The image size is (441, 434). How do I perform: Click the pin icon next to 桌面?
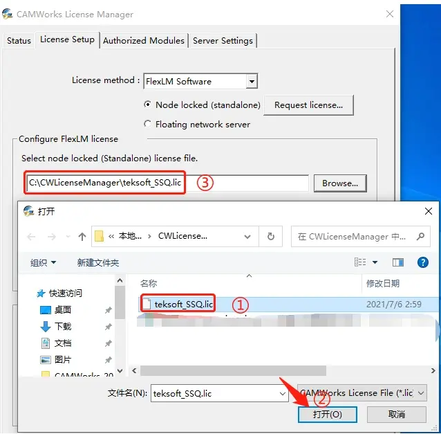108,310
